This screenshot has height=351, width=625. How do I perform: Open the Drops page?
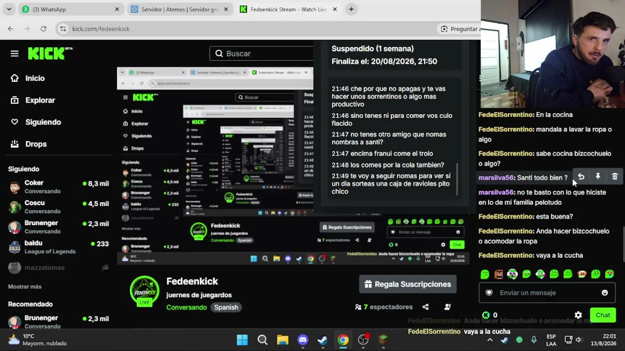coord(29,144)
